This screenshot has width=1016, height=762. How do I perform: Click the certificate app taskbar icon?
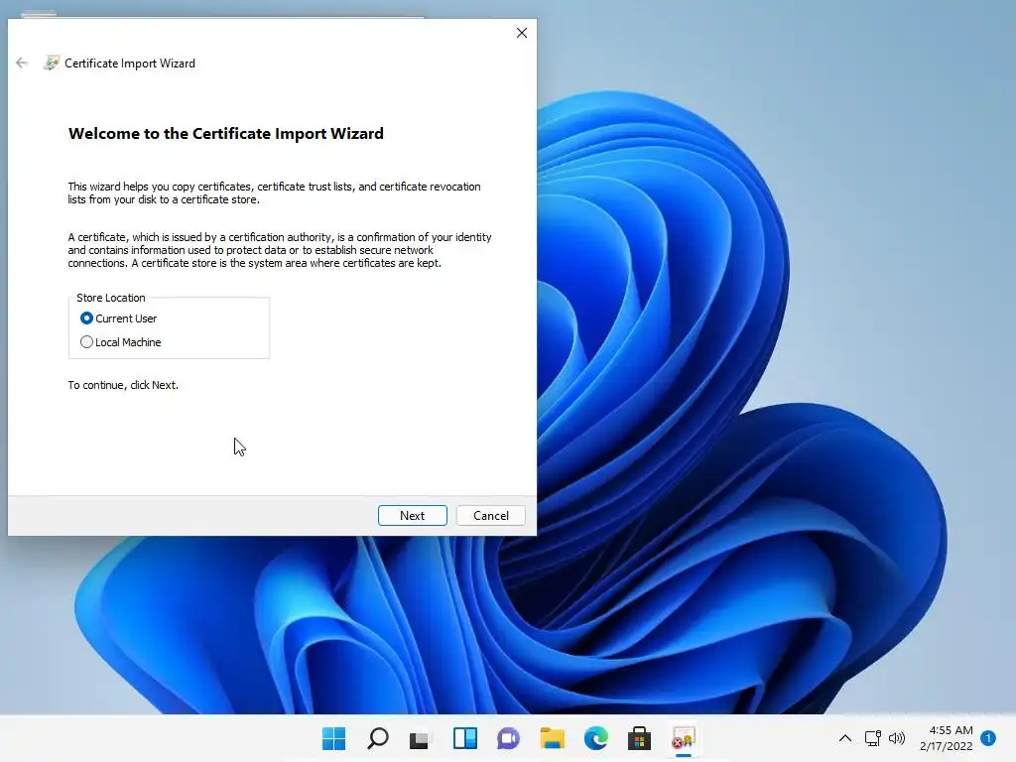coord(683,738)
